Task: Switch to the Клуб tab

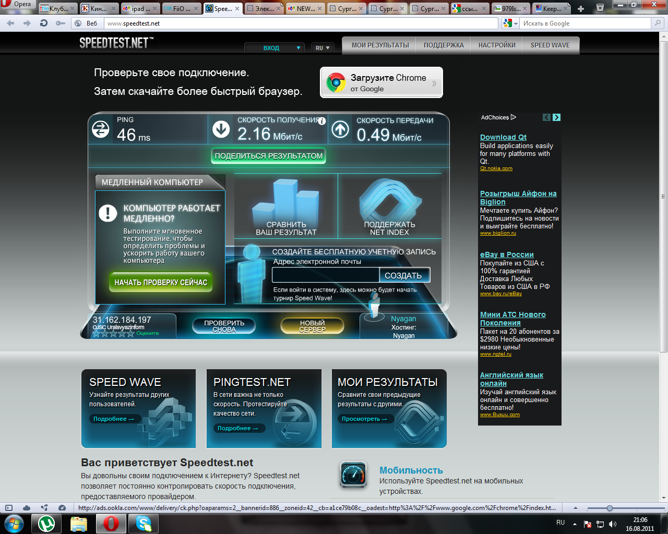Action: pyautogui.click(x=58, y=8)
